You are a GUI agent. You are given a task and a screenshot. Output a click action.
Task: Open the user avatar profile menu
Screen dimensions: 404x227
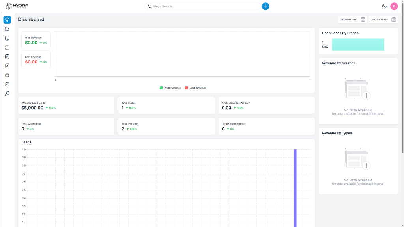pyautogui.click(x=394, y=6)
